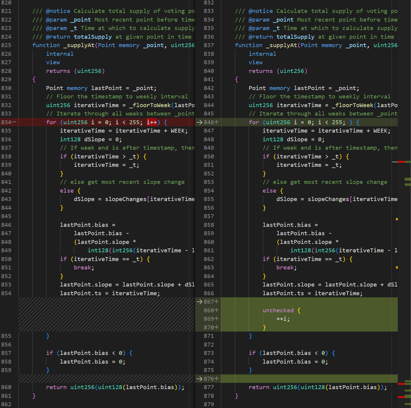
Task: Click 'Point memory lastPoint' on left line 830
Action: (x=84, y=88)
